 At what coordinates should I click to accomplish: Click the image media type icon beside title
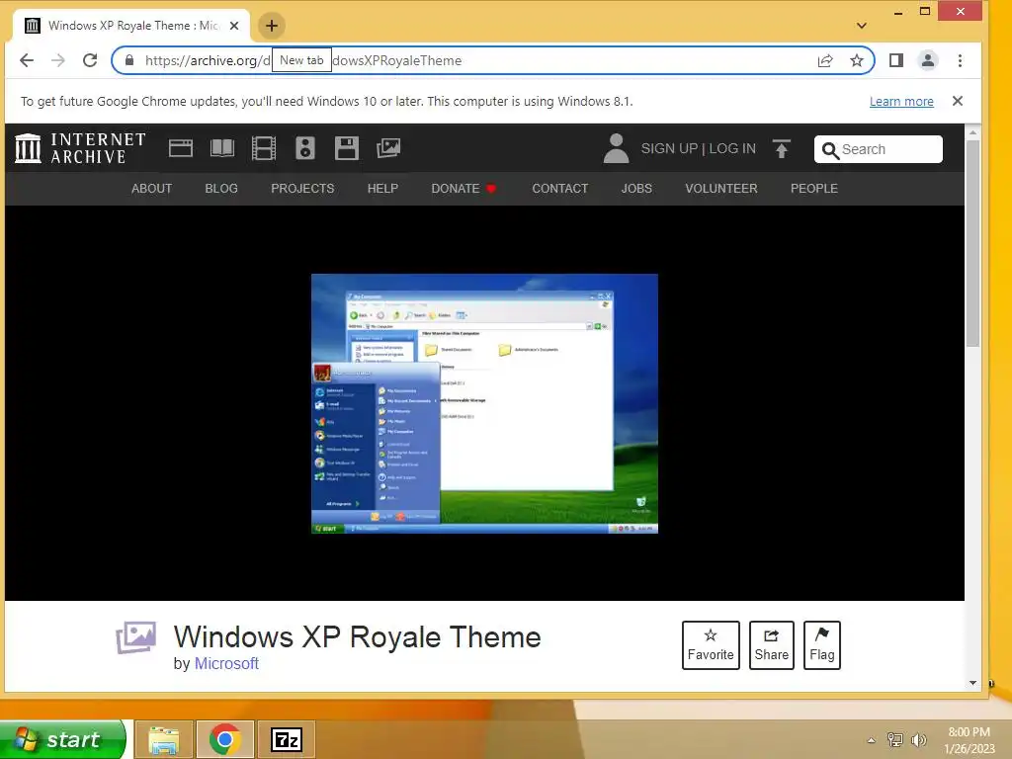[x=136, y=637]
